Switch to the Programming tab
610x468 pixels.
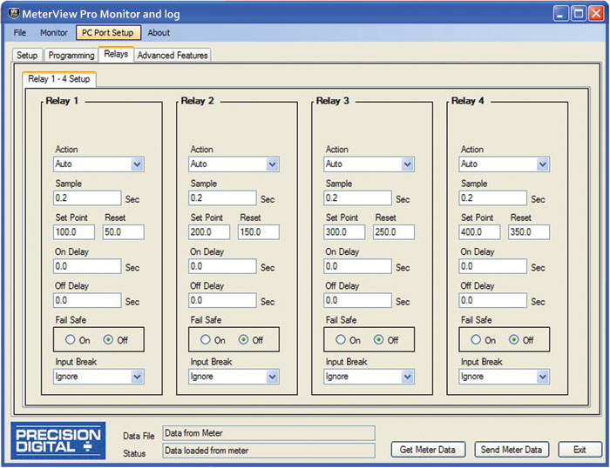[x=71, y=55]
